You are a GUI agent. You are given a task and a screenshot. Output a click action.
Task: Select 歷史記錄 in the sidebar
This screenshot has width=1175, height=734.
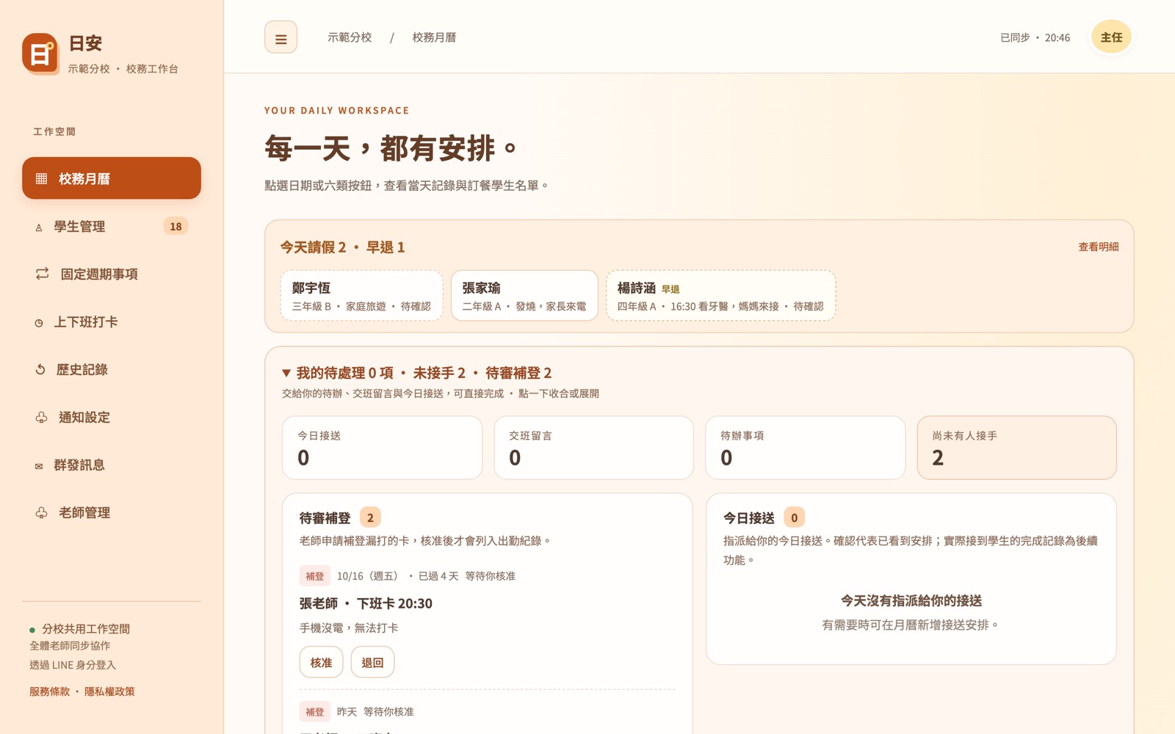pos(112,369)
